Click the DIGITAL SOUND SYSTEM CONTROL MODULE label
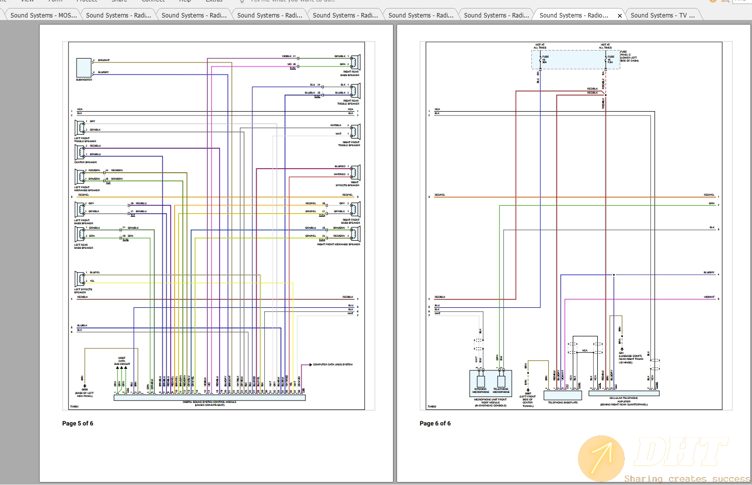 coord(209,403)
